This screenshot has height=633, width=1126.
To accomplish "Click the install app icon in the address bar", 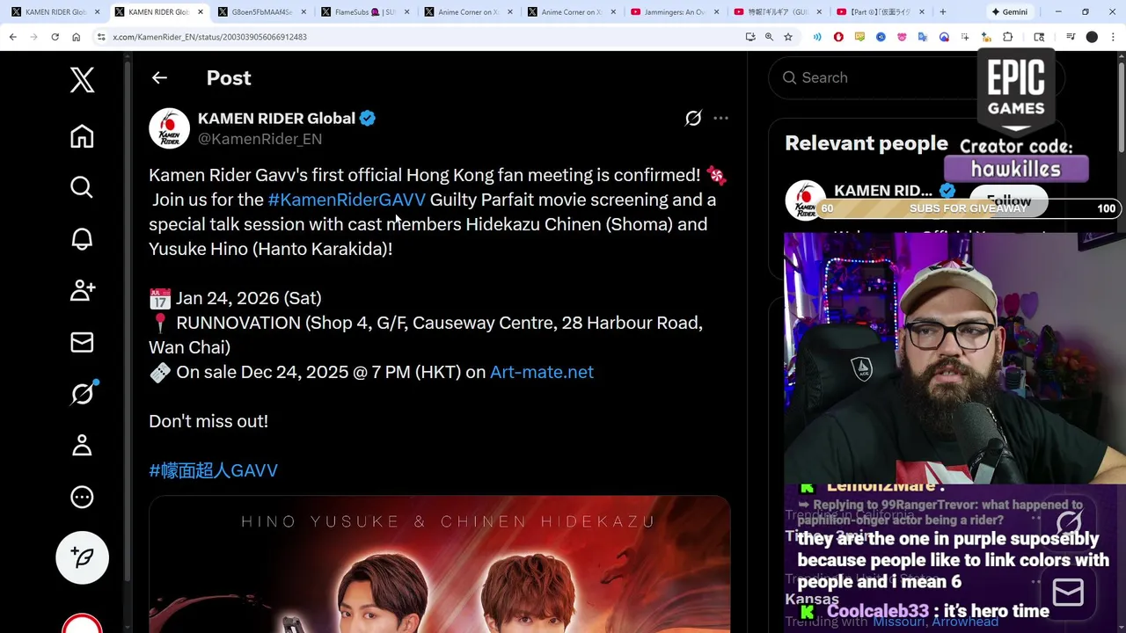I will (749, 37).
